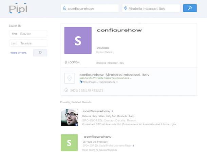The height and width of the screenshot is (155, 207).
Task: Click White Pages - Paginebianche.it source
Action: (100, 82)
